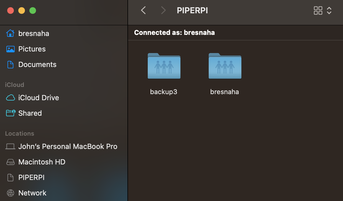Click the iCloud section header

pyautogui.click(x=14, y=85)
